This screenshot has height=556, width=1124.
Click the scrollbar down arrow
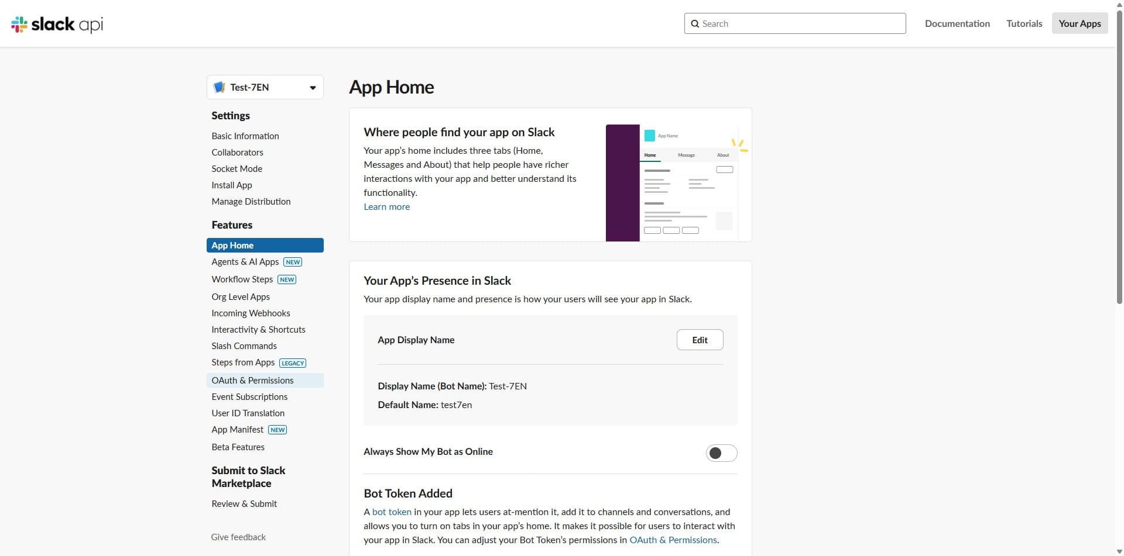pyautogui.click(x=1120, y=551)
